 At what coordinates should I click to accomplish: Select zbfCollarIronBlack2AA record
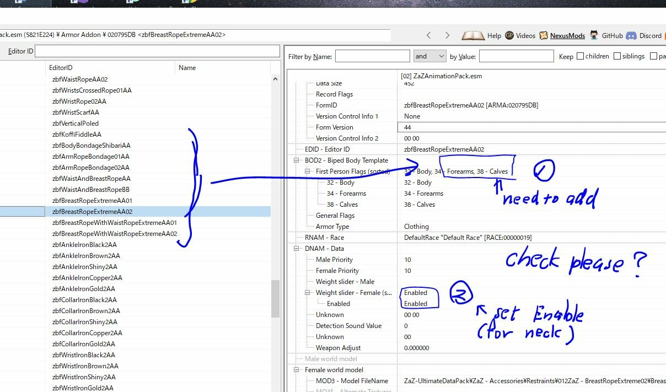(84, 300)
